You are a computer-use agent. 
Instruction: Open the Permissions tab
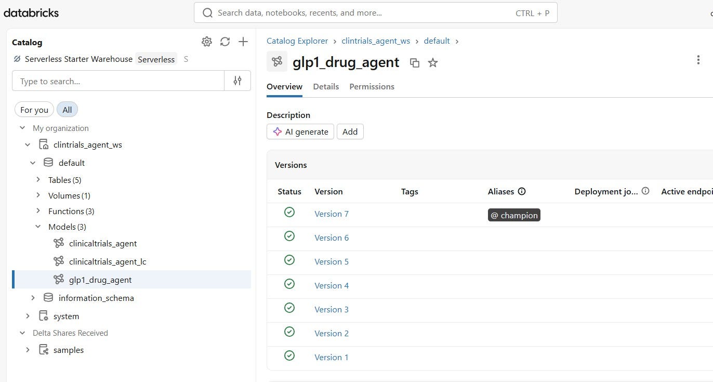pos(372,87)
